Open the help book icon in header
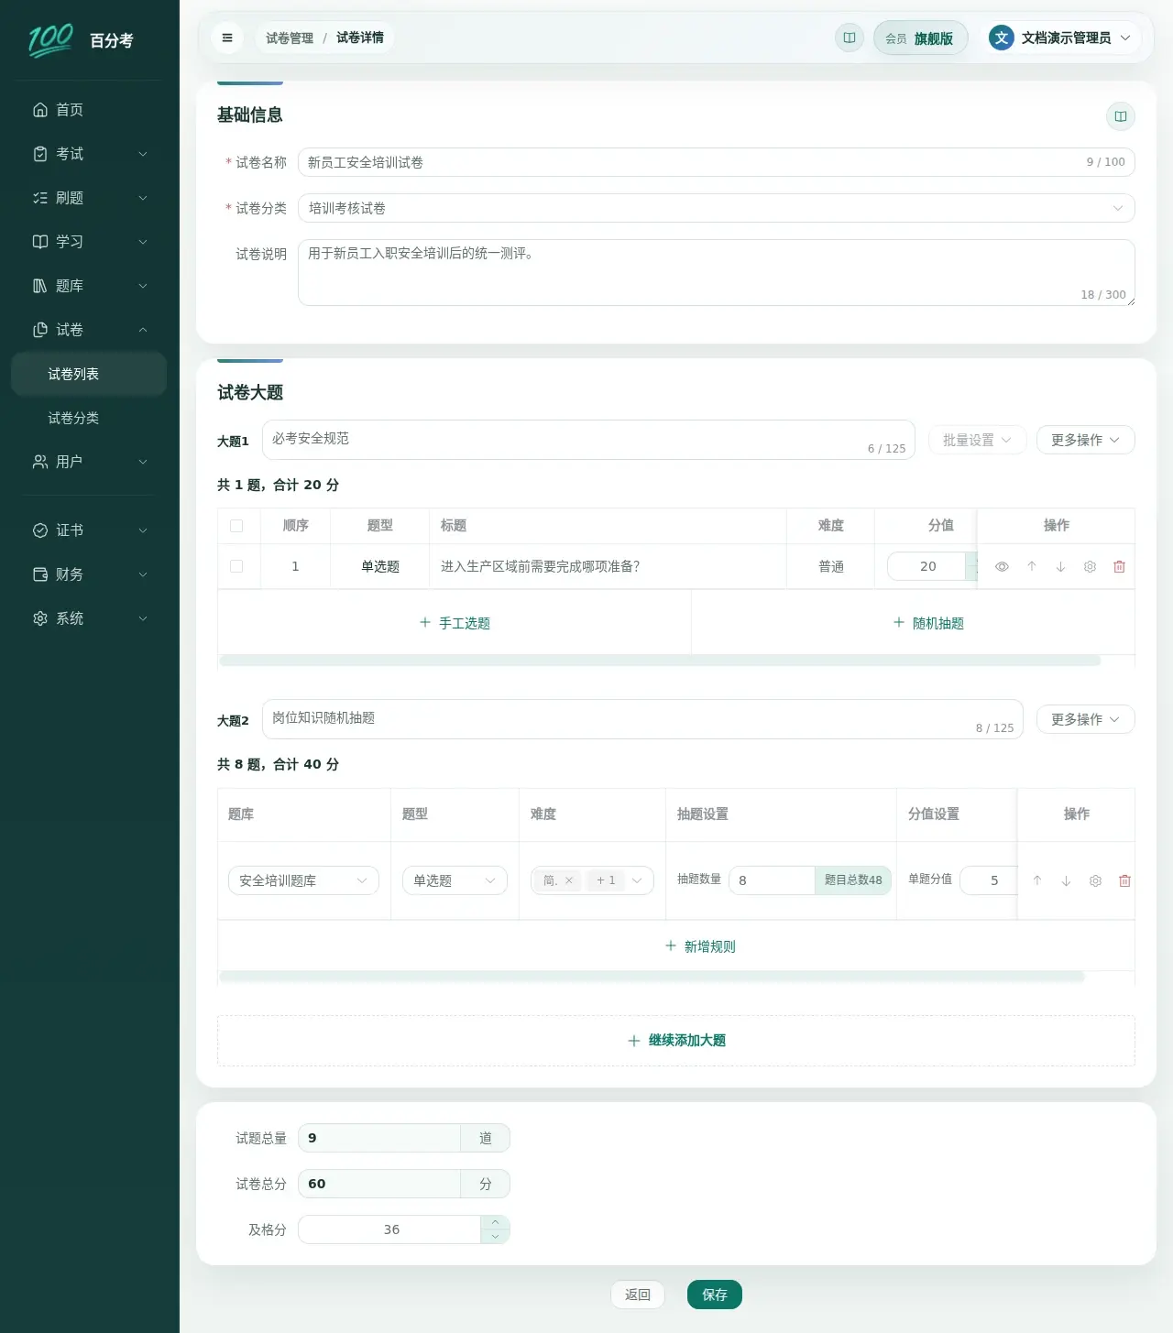The width and height of the screenshot is (1173, 1333). point(850,38)
